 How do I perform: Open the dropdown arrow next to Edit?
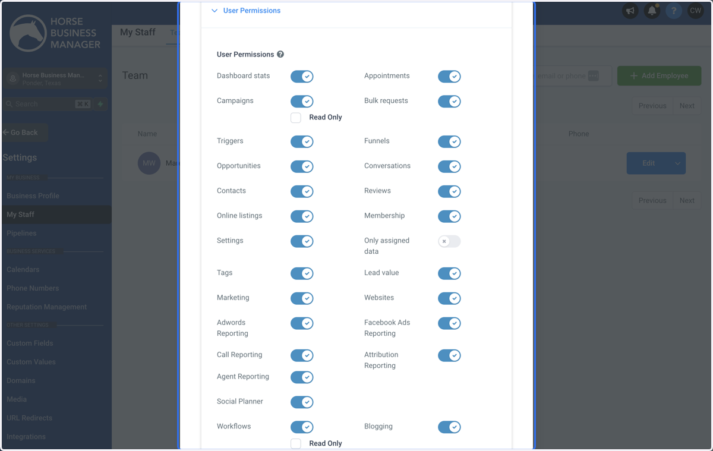click(x=678, y=163)
